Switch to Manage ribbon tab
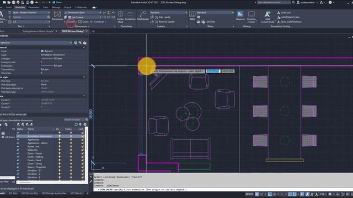The image size is (353, 198). tap(56, 7)
